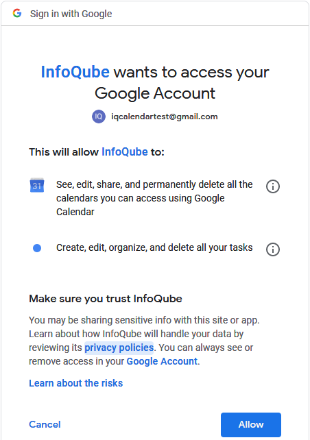Select the iqcalendartest@gmail.com account email

tap(165, 117)
